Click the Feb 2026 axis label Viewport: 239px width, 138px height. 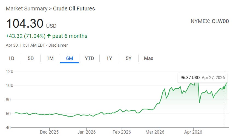tap(122, 132)
